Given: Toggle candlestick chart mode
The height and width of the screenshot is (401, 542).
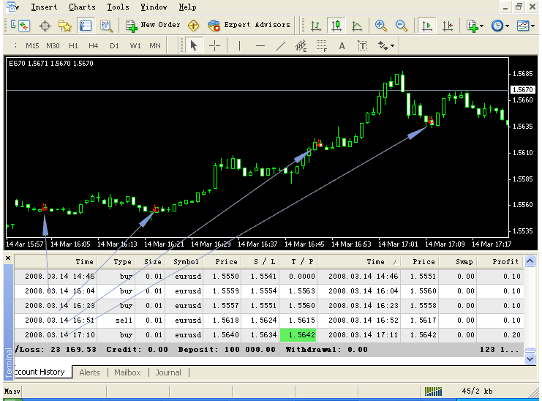Looking at the screenshot, I should pos(336,25).
